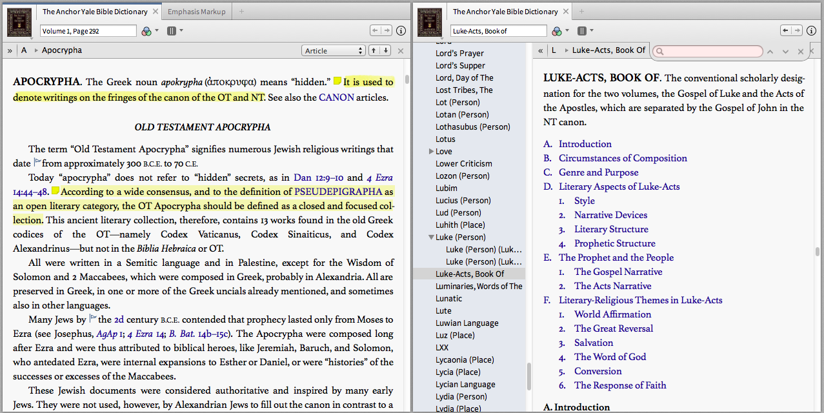Show resource information in the left panel

coord(401,31)
